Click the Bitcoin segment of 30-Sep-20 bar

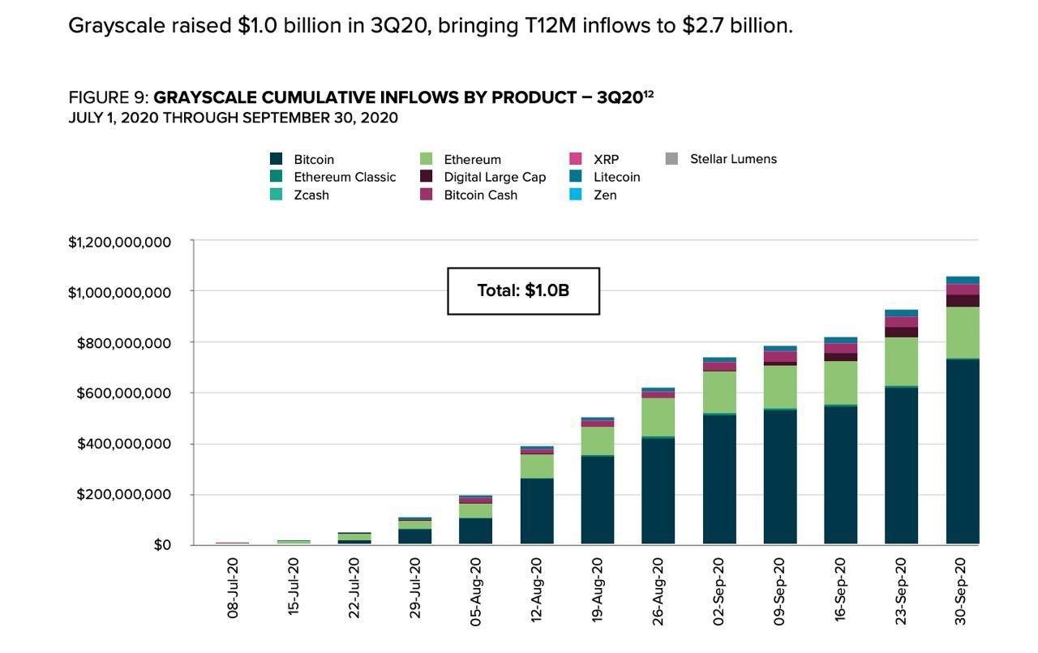(x=963, y=452)
